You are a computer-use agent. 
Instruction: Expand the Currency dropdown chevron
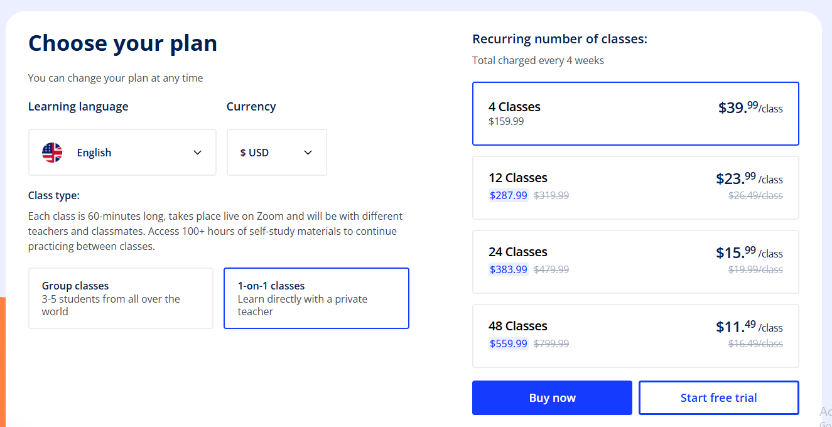(x=308, y=153)
